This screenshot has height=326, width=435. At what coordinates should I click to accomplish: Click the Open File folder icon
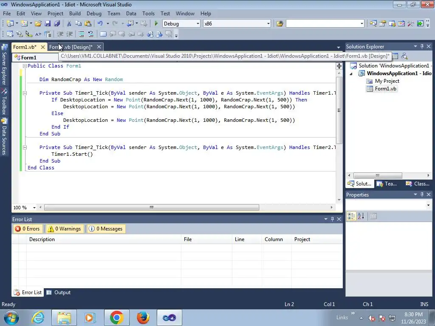[x=38, y=24]
